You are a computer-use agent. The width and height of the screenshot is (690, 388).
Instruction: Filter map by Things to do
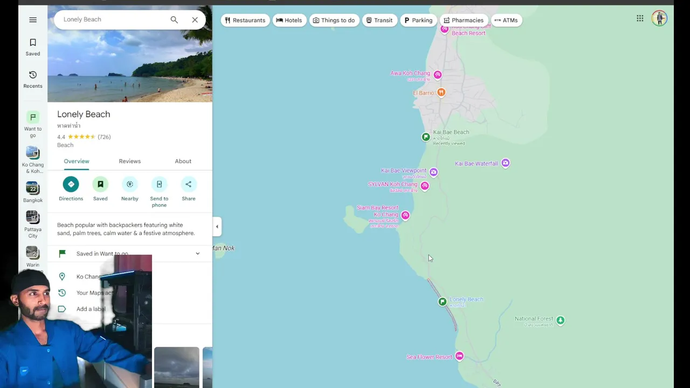334,20
